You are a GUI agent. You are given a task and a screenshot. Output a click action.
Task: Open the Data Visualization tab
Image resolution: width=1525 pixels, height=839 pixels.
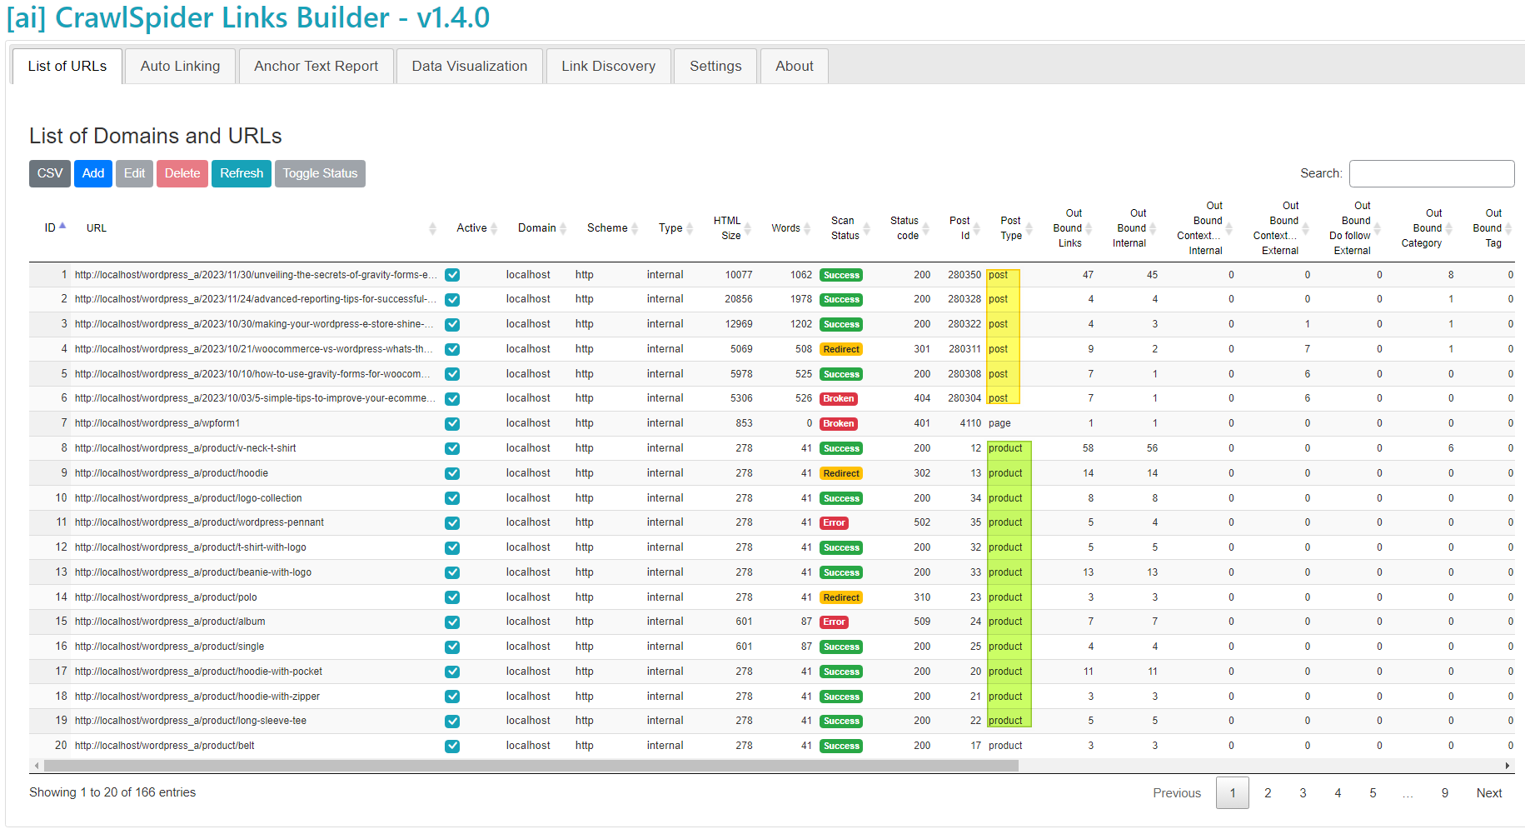point(469,66)
